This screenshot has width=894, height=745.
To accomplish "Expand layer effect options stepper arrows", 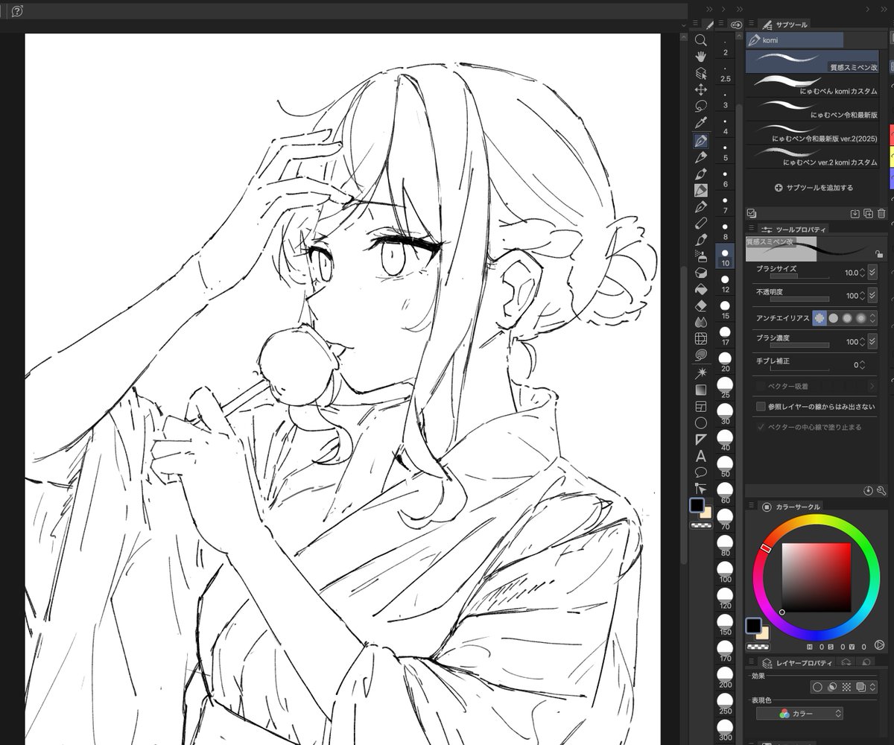I will tap(873, 687).
